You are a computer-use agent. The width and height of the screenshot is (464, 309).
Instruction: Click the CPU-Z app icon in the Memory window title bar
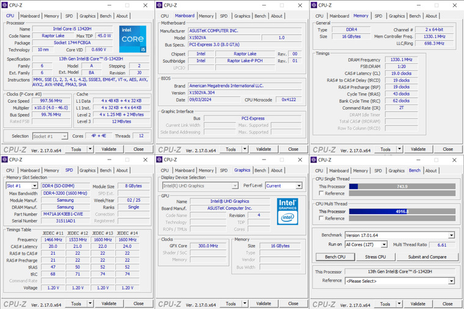314,5
